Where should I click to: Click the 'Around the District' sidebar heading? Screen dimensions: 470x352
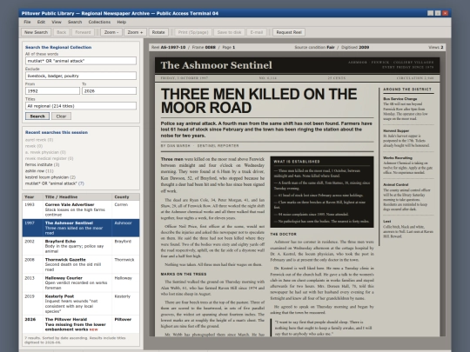click(407, 90)
